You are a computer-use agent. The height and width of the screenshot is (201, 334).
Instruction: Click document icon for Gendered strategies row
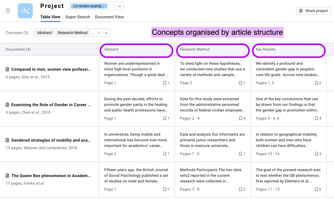pos(7,140)
